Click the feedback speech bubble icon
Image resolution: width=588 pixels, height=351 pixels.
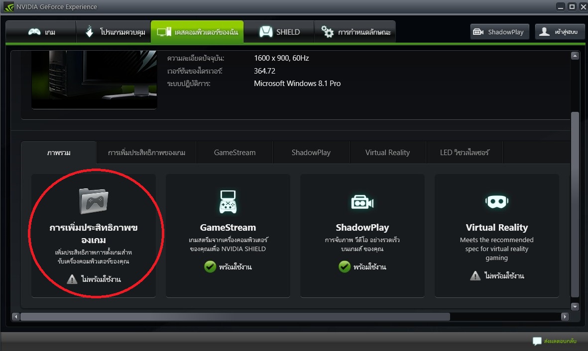[537, 341]
